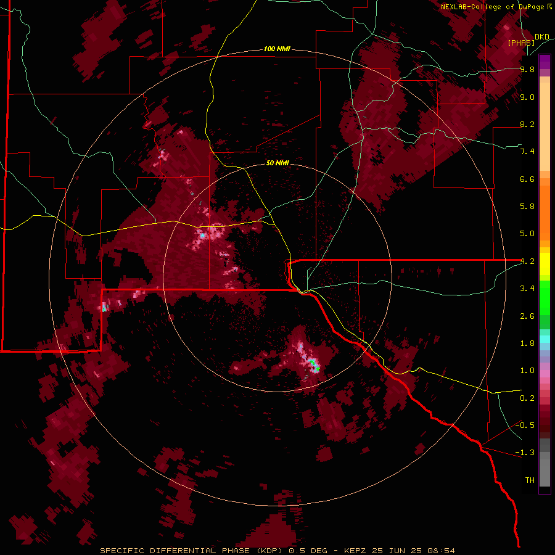Select the 3.4 scale label
555x555 pixels.
pyautogui.click(x=527, y=289)
